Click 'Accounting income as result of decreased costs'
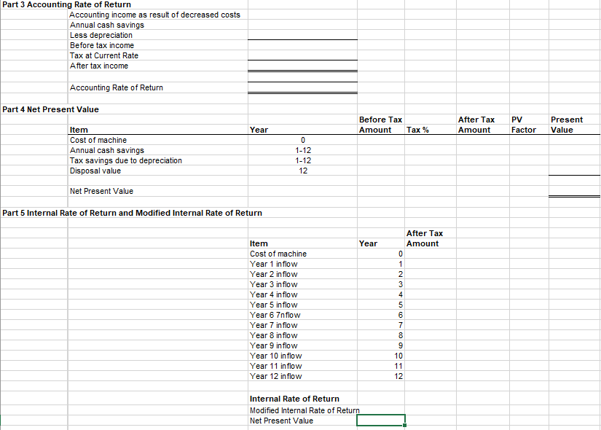 coord(155,15)
